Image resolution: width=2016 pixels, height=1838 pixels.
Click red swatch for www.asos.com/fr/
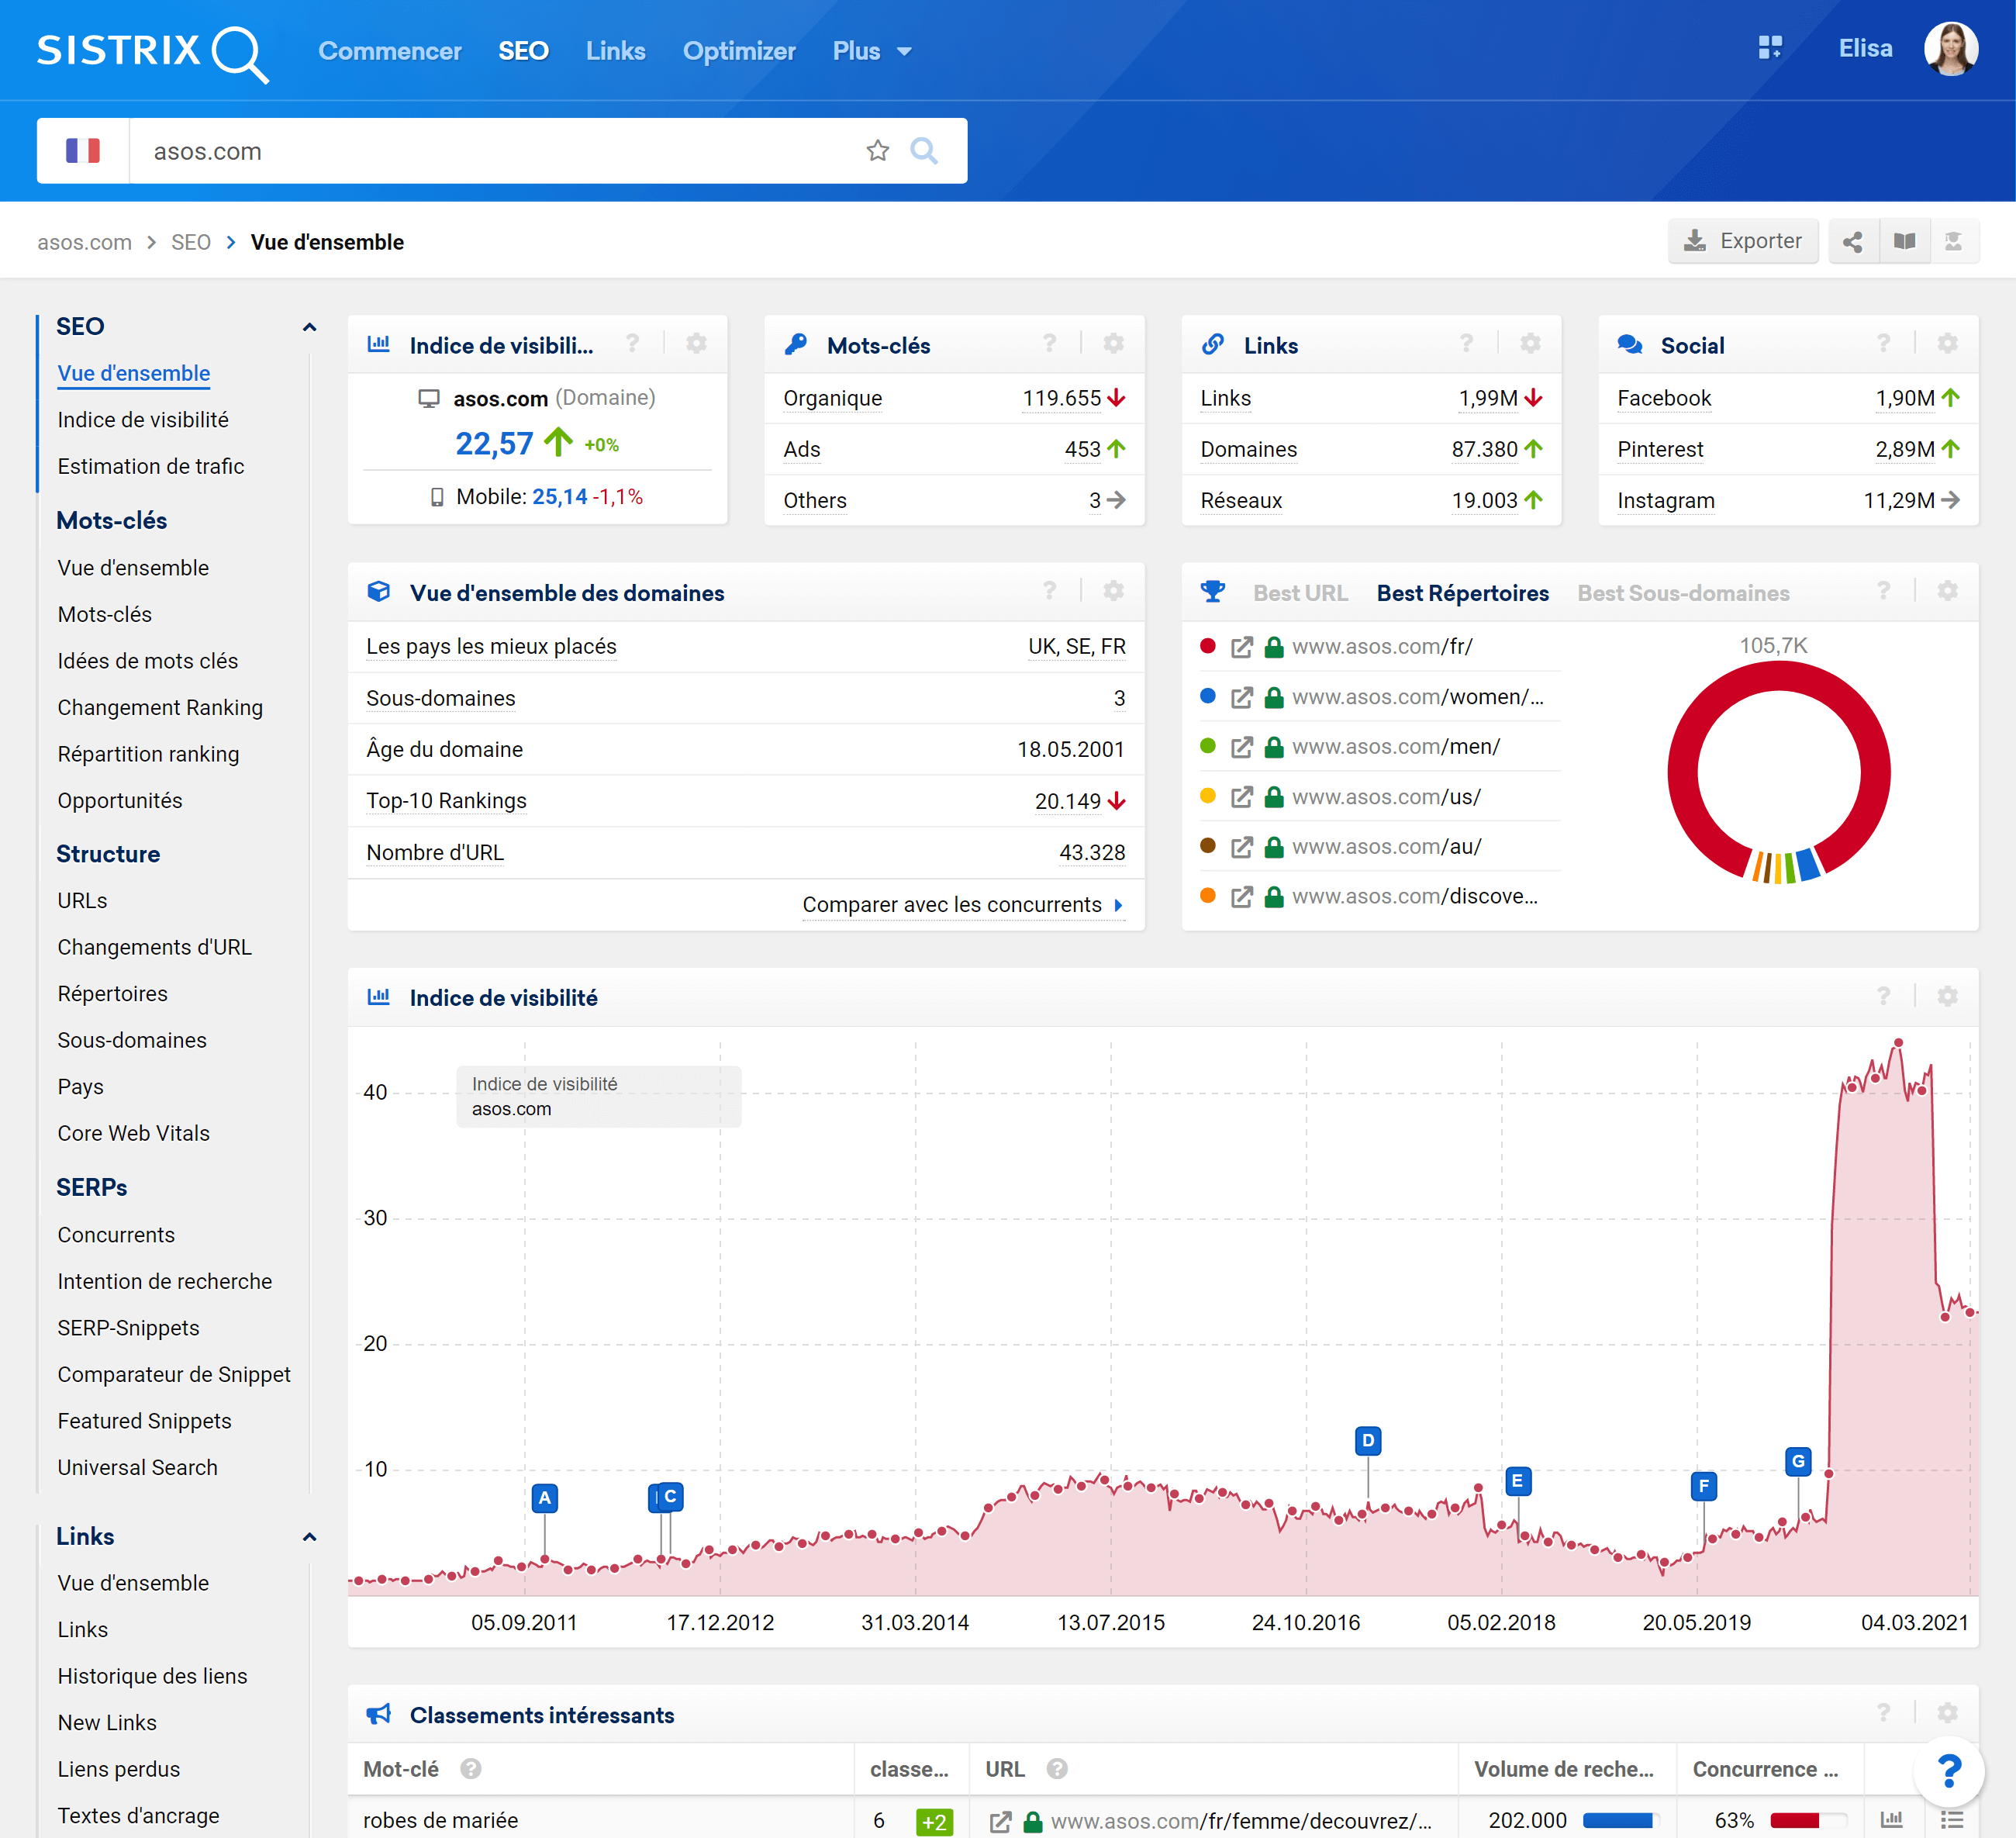[1207, 646]
